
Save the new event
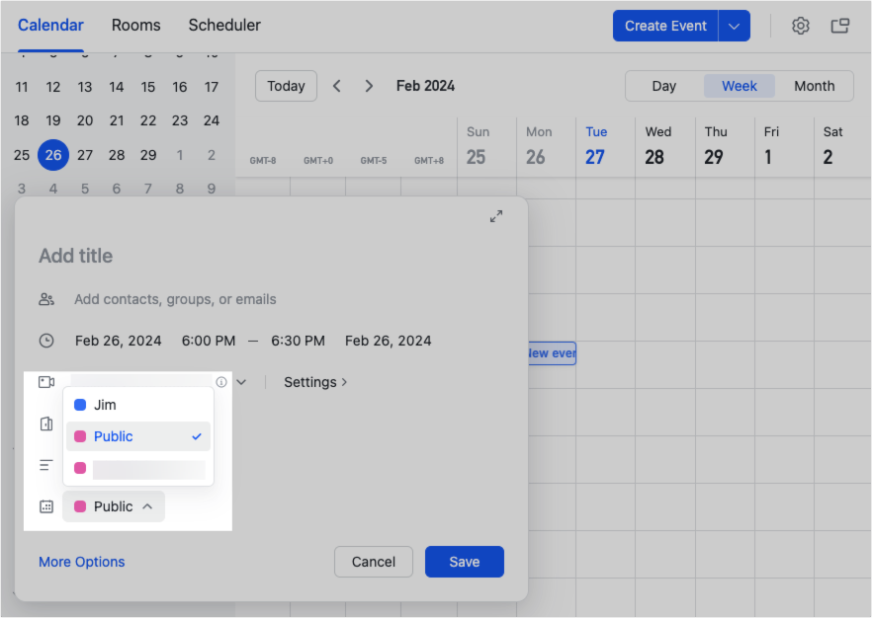click(464, 561)
